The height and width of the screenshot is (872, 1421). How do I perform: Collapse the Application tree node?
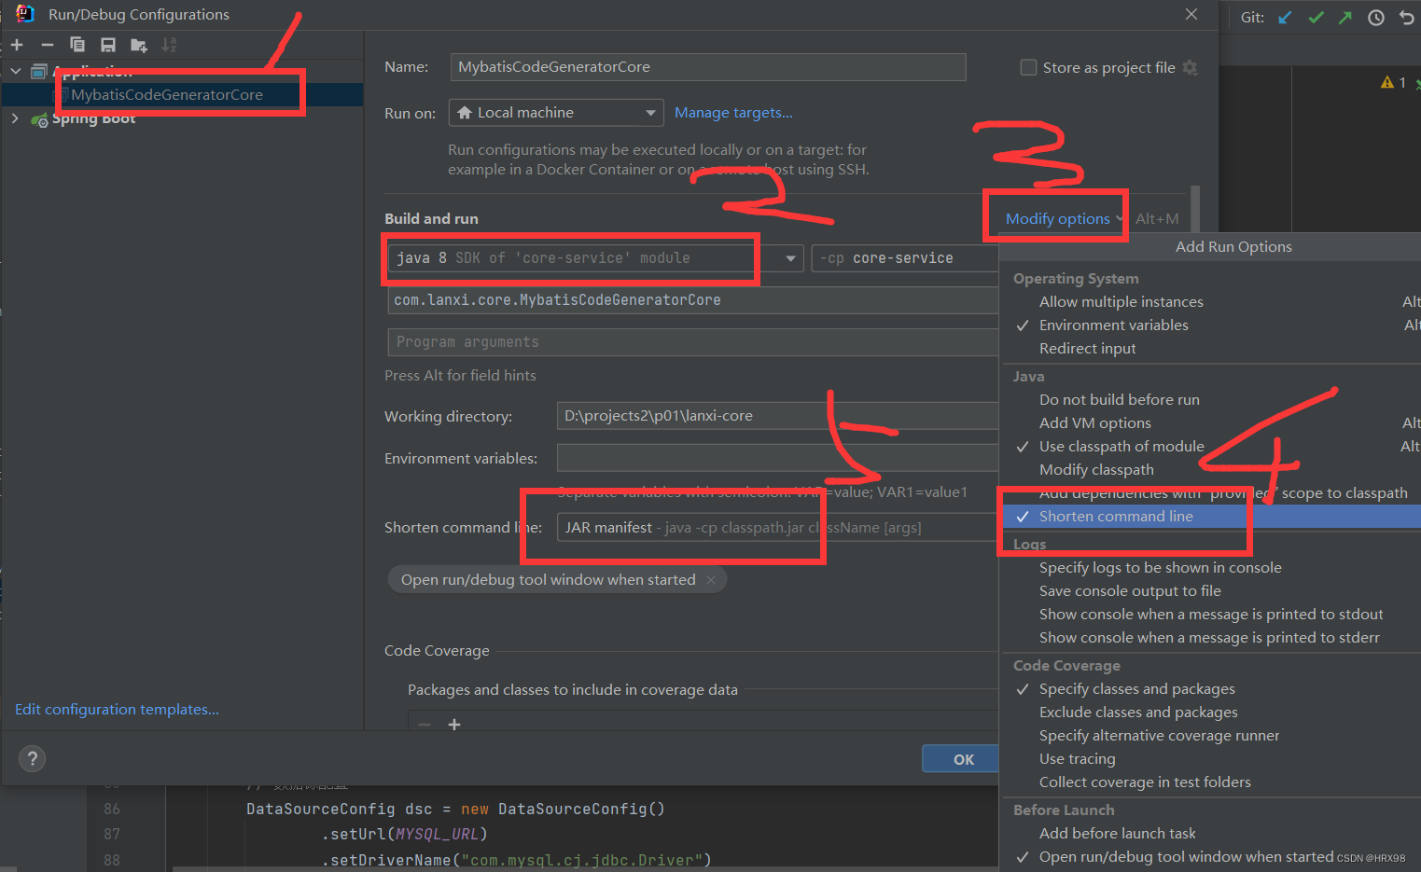[x=15, y=71]
